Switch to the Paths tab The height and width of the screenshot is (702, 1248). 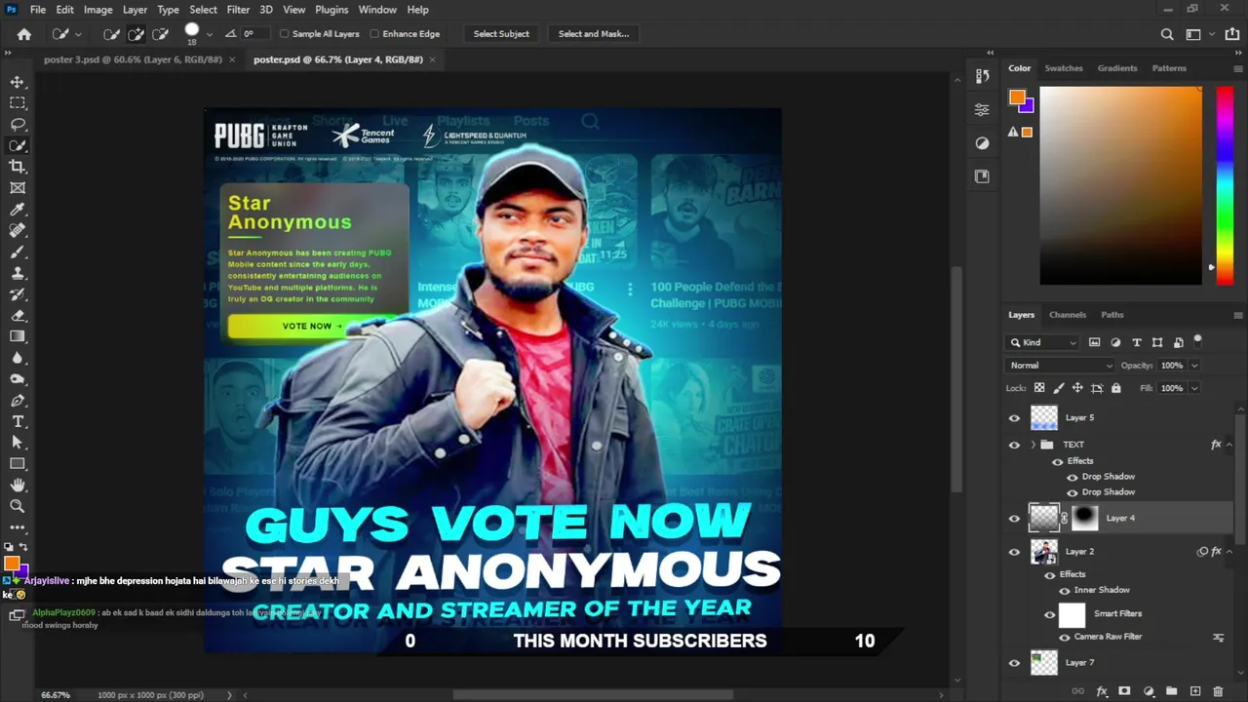(1112, 315)
